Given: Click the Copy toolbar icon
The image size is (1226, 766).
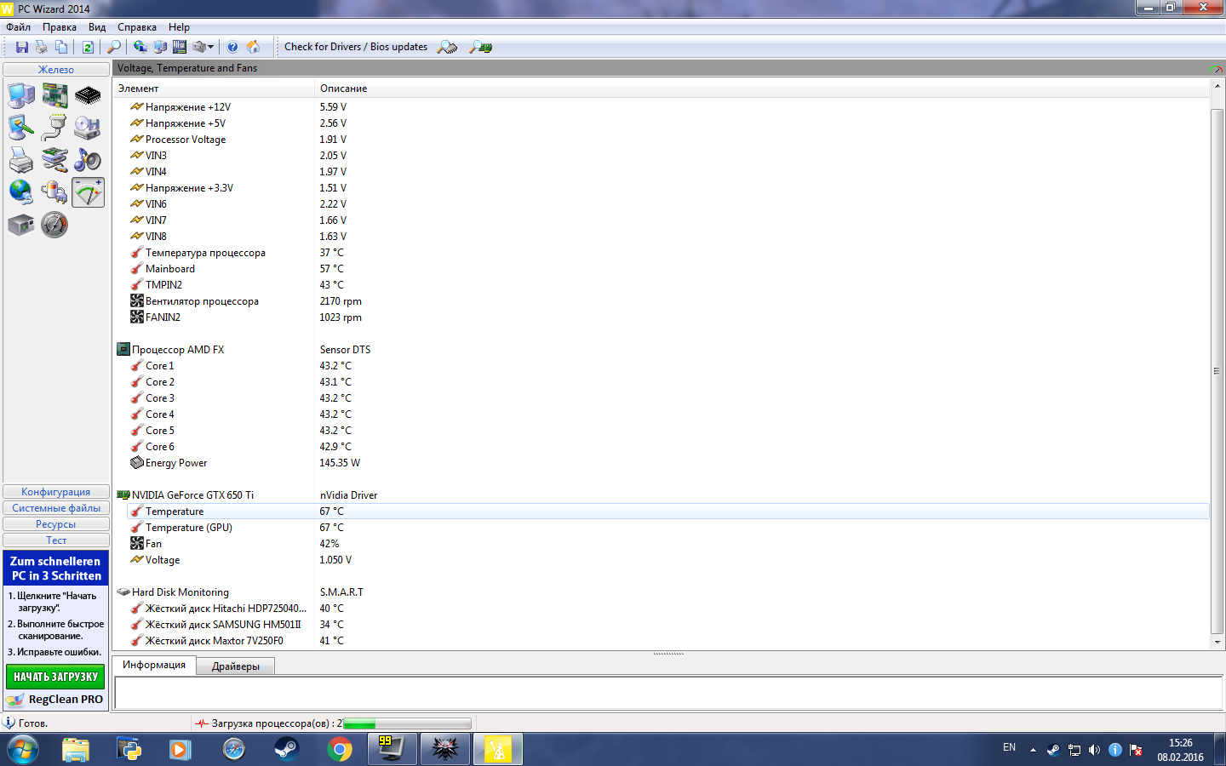Looking at the screenshot, I should coord(61,47).
